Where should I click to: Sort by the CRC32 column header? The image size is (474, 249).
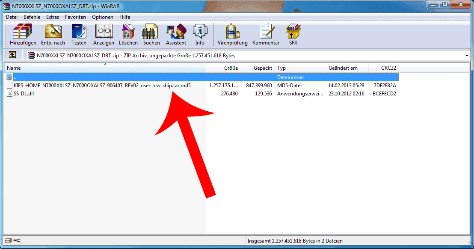(x=383, y=68)
